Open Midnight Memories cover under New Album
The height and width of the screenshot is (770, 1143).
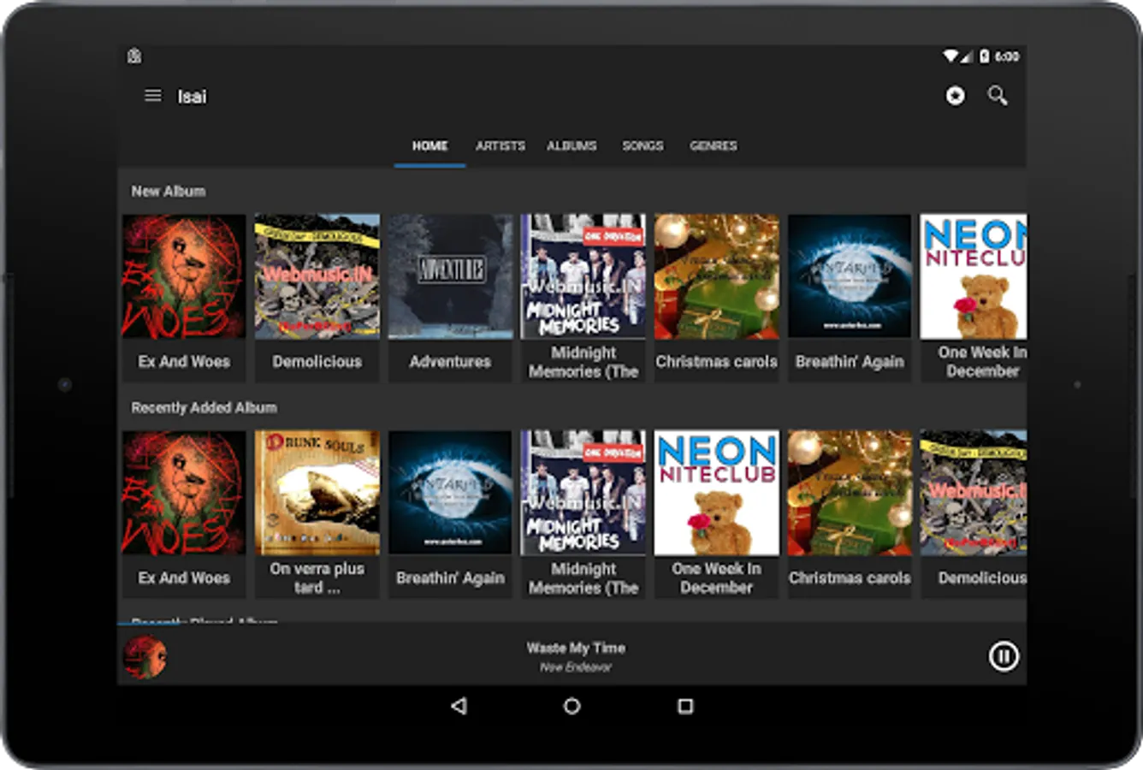[x=583, y=276]
